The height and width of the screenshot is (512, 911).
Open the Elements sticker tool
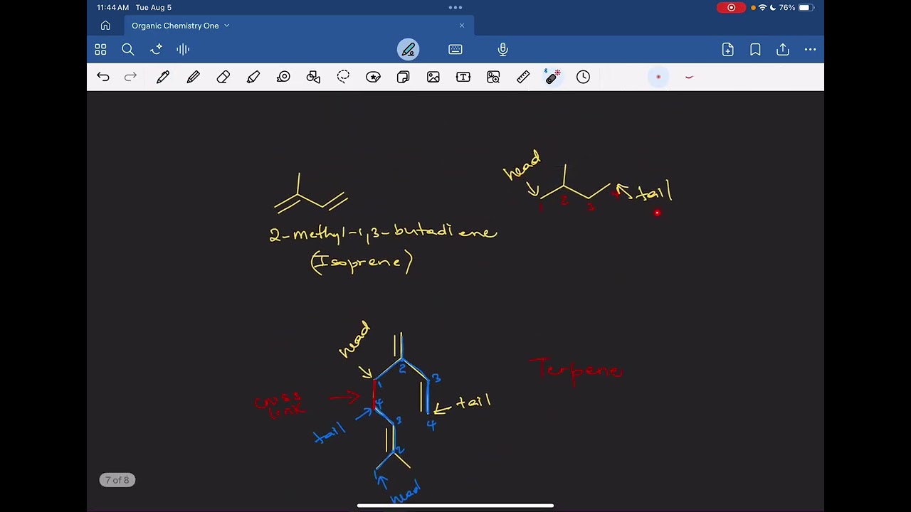point(373,77)
